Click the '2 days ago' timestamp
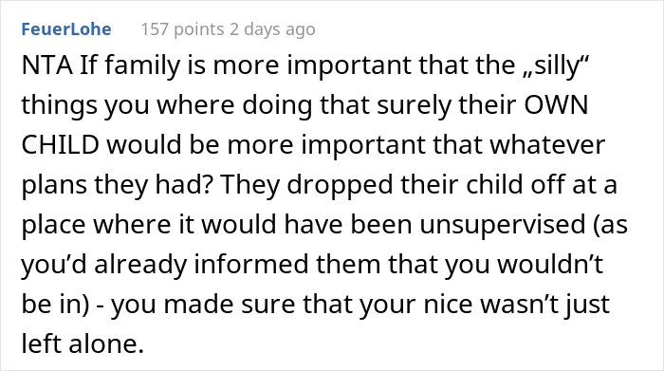 [273, 29]
